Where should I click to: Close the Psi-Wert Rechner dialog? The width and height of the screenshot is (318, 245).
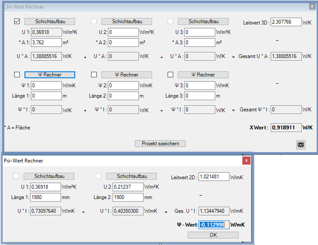[246, 161]
